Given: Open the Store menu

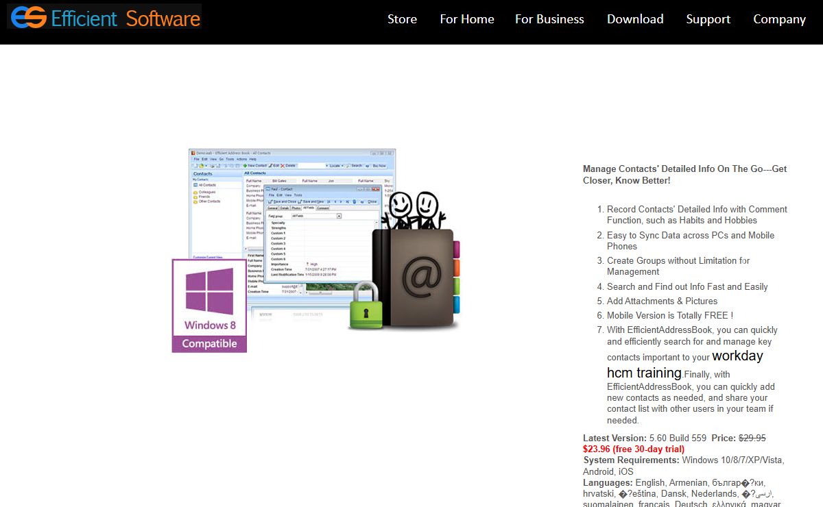Looking at the screenshot, I should coord(402,19).
